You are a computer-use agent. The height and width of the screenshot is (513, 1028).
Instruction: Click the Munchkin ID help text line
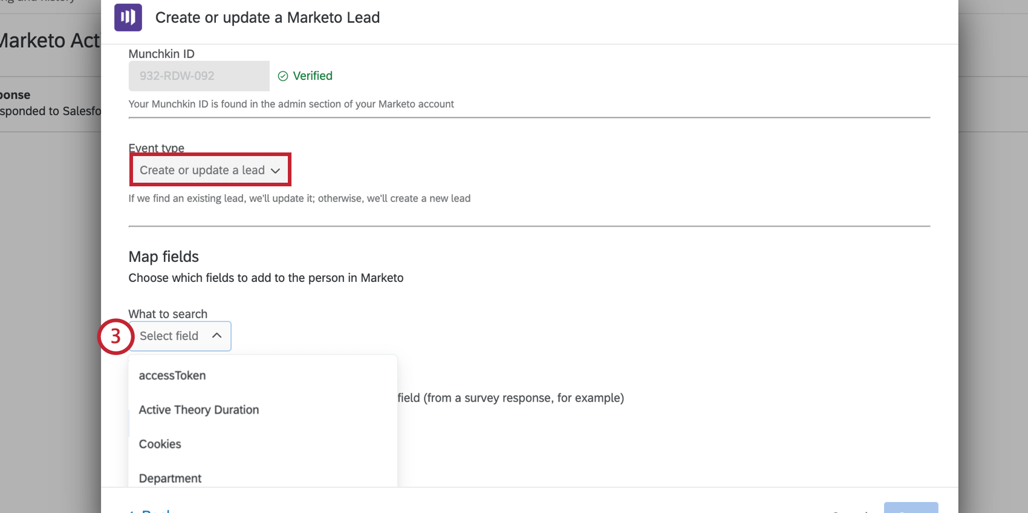(x=291, y=104)
